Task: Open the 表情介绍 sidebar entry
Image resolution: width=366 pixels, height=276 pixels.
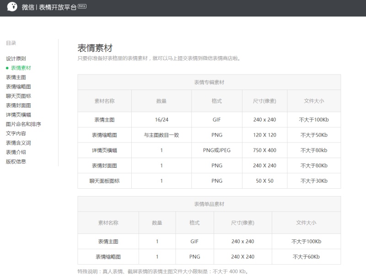Action: coord(16,152)
